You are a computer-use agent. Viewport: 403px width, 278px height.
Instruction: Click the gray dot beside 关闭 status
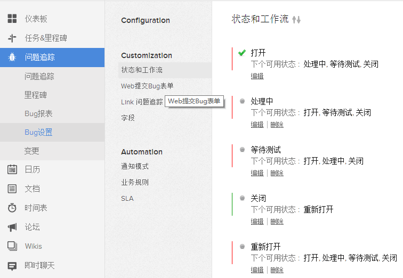click(242, 198)
